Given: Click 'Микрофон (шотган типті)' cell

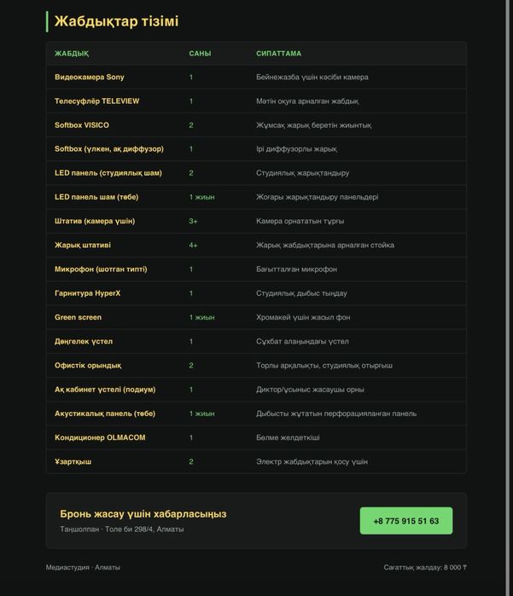Looking at the screenshot, I should pyautogui.click(x=101, y=269).
